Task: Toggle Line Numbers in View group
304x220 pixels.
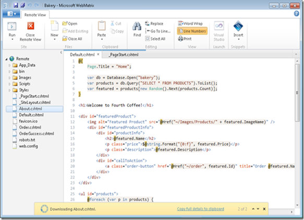Action: [192, 31]
